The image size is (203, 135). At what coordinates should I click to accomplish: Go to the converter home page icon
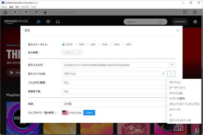[5, 12]
